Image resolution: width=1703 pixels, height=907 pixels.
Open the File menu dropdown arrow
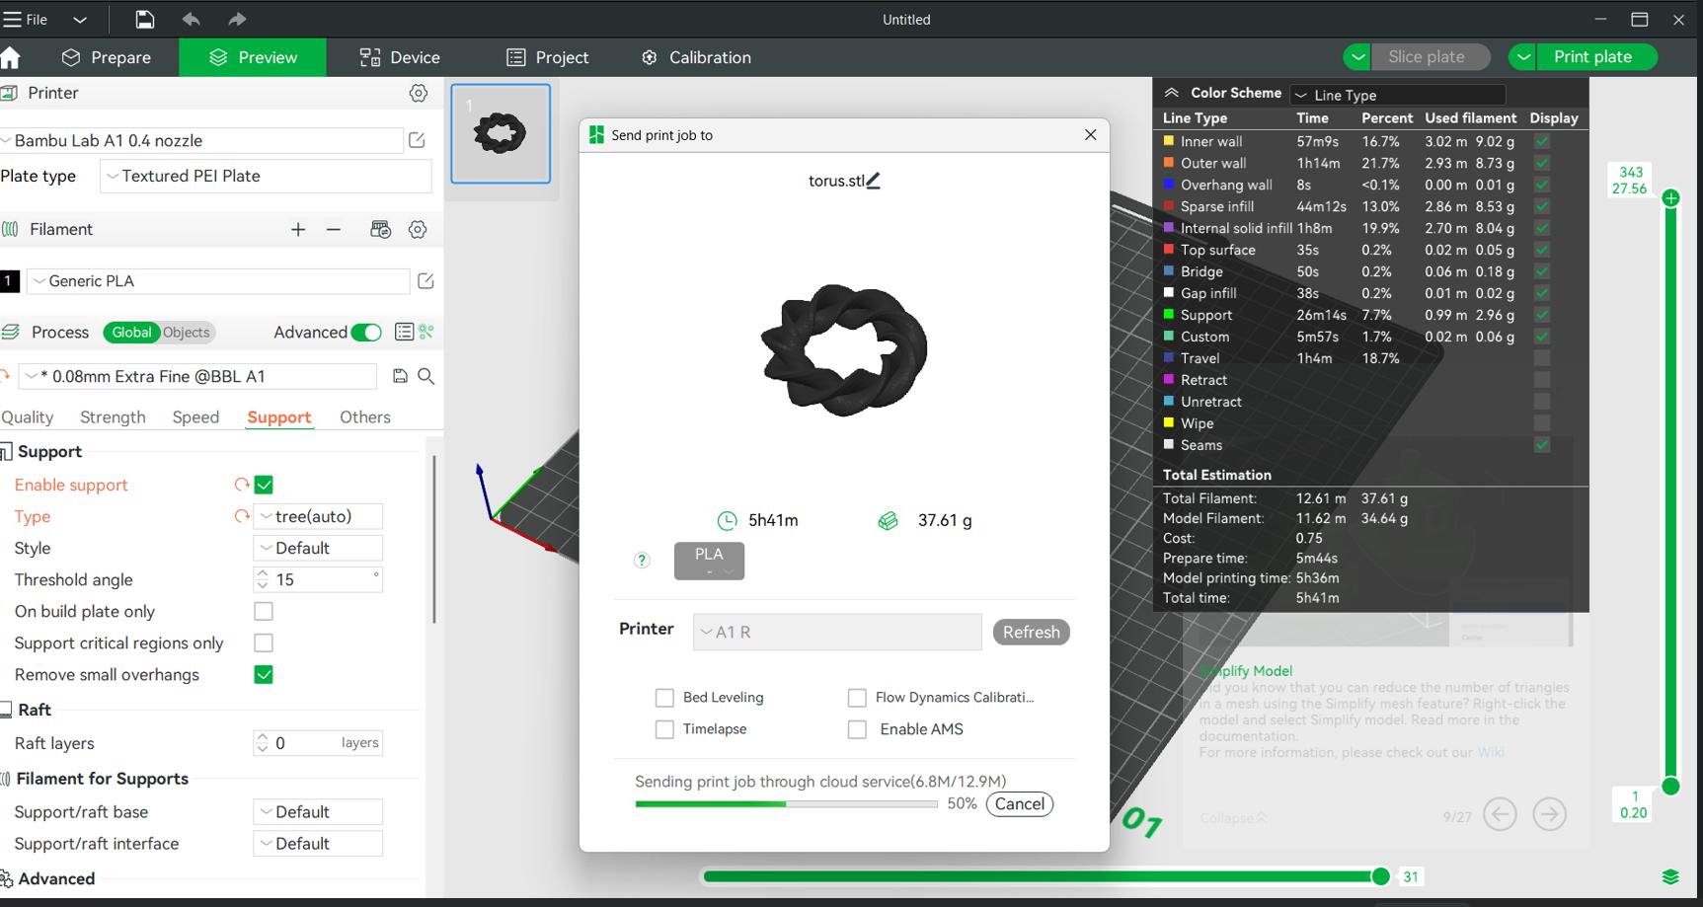pyautogui.click(x=80, y=20)
